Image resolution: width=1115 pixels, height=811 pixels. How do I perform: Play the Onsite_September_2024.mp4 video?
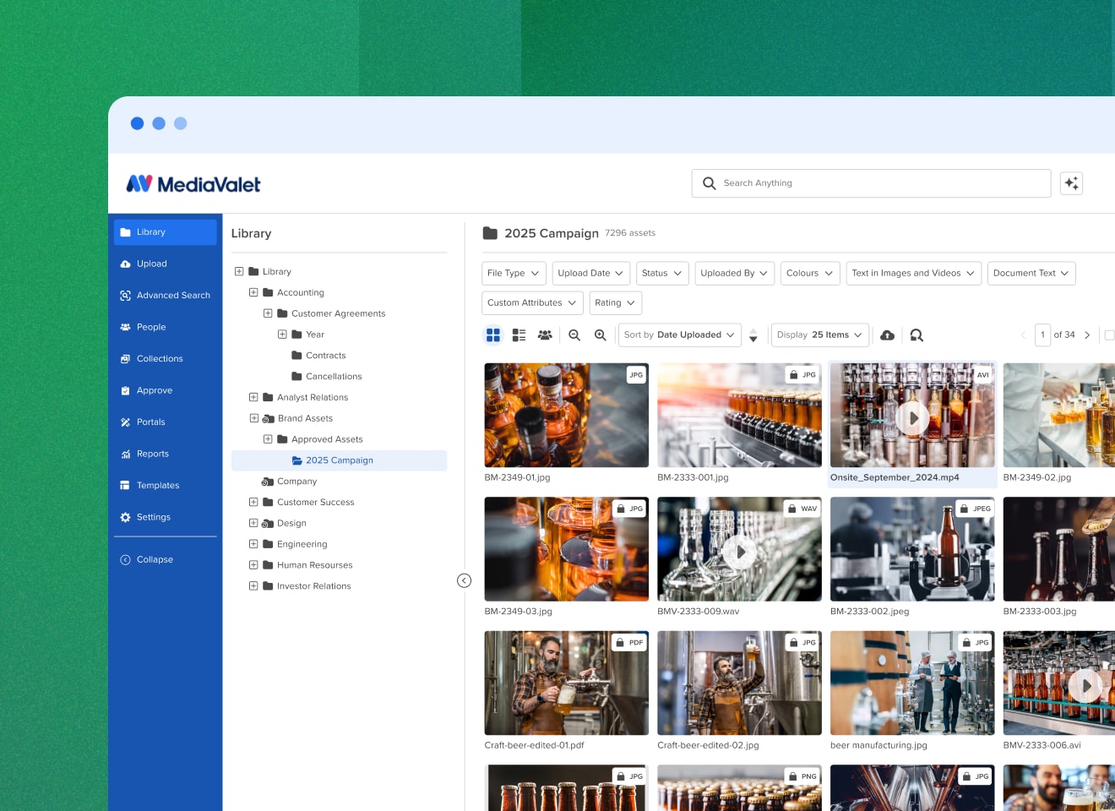pyautogui.click(x=912, y=418)
